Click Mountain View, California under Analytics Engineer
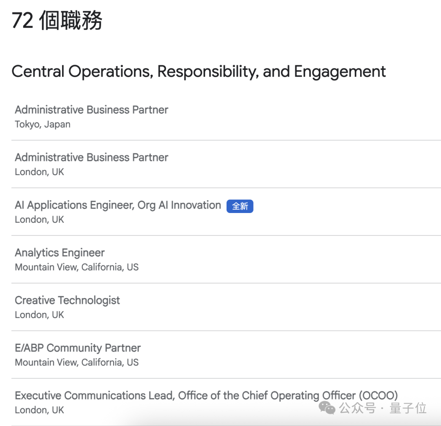This screenshot has width=441, height=426. click(76, 267)
